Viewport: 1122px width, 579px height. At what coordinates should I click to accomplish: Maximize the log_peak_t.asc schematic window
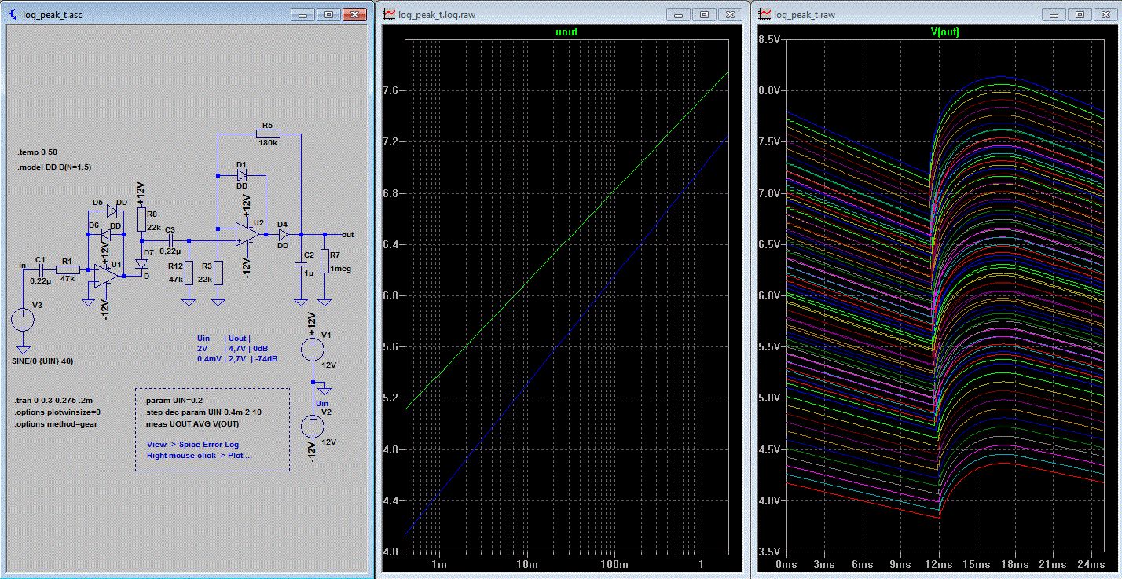coord(329,14)
